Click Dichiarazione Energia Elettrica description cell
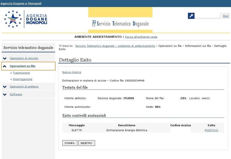 [127, 130]
